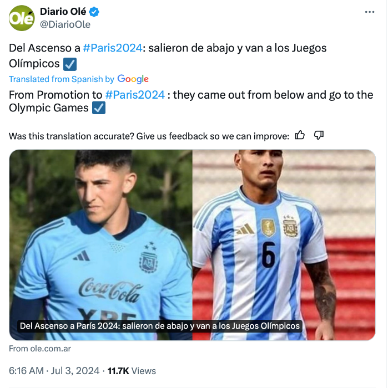
Task: Open the Diario Olé display name
Action: tap(63, 12)
